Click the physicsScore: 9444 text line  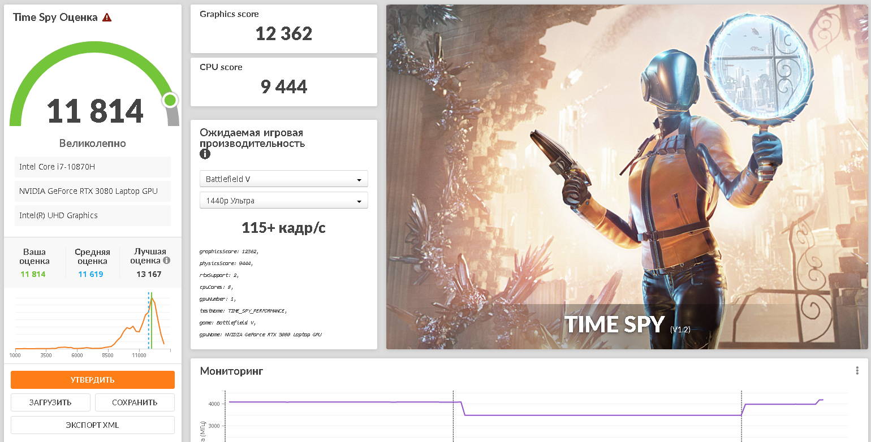(x=226, y=263)
